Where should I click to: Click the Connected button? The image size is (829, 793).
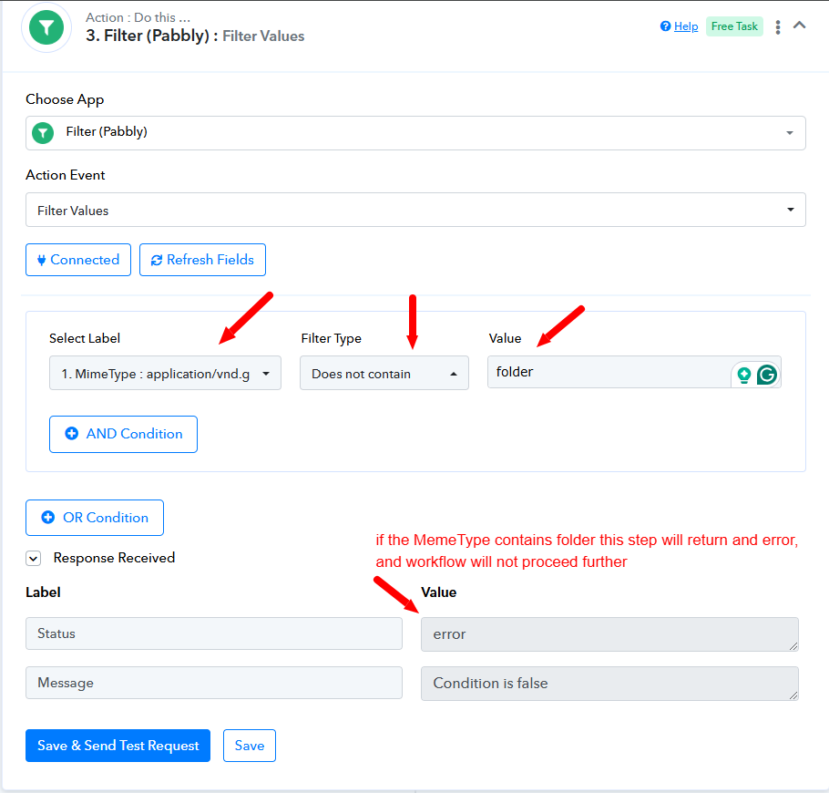click(78, 260)
